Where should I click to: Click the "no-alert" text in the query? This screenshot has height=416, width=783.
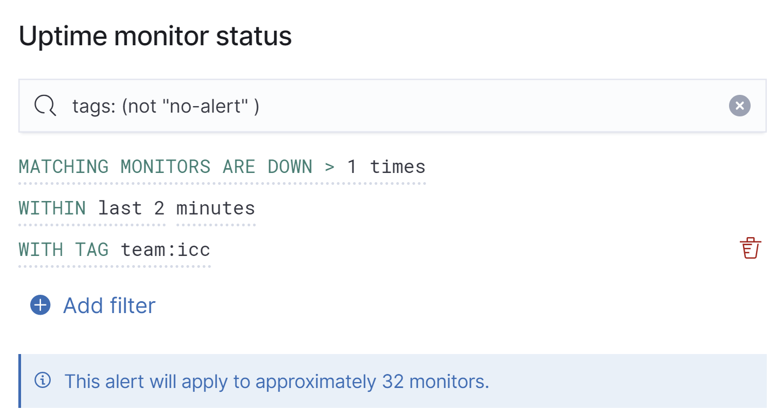(205, 106)
